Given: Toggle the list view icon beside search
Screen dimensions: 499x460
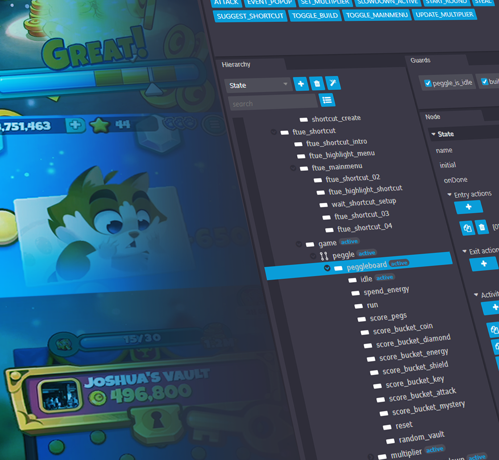Looking at the screenshot, I should click(x=327, y=100).
